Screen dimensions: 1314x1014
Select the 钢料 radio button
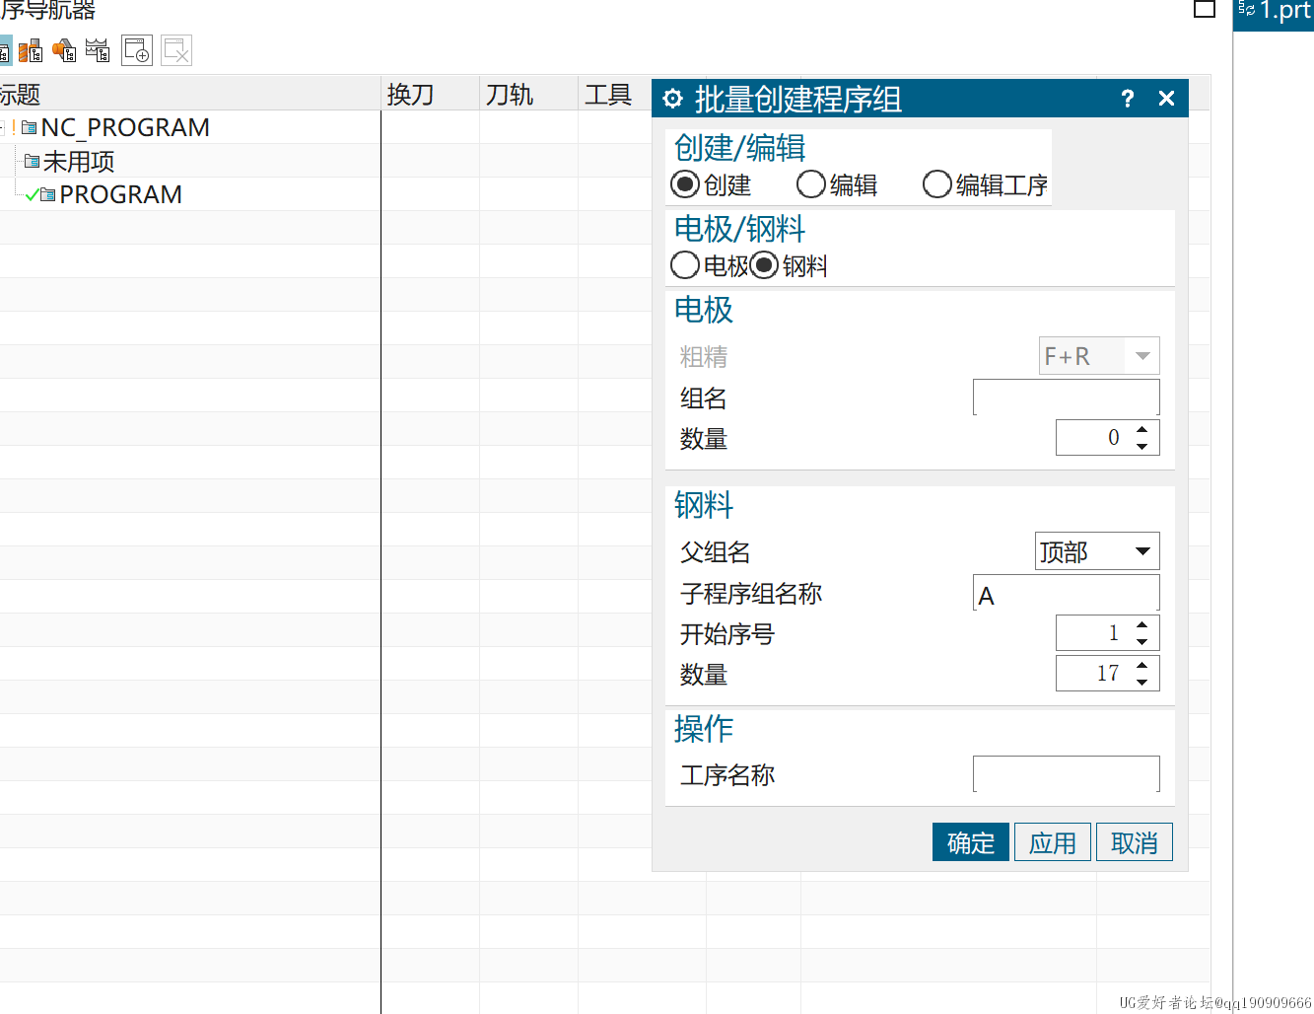click(x=764, y=265)
